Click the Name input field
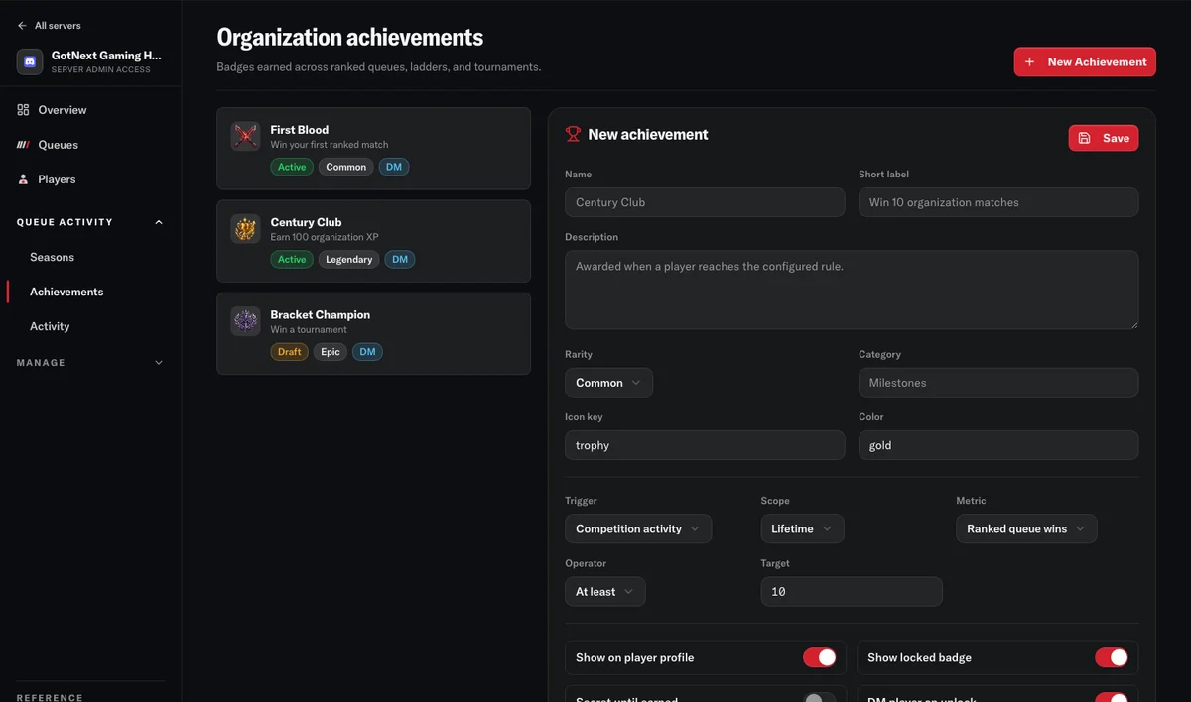Image resolution: width=1191 pixels, height=702 pixels. pyautogui.click(x=705, y=202)
